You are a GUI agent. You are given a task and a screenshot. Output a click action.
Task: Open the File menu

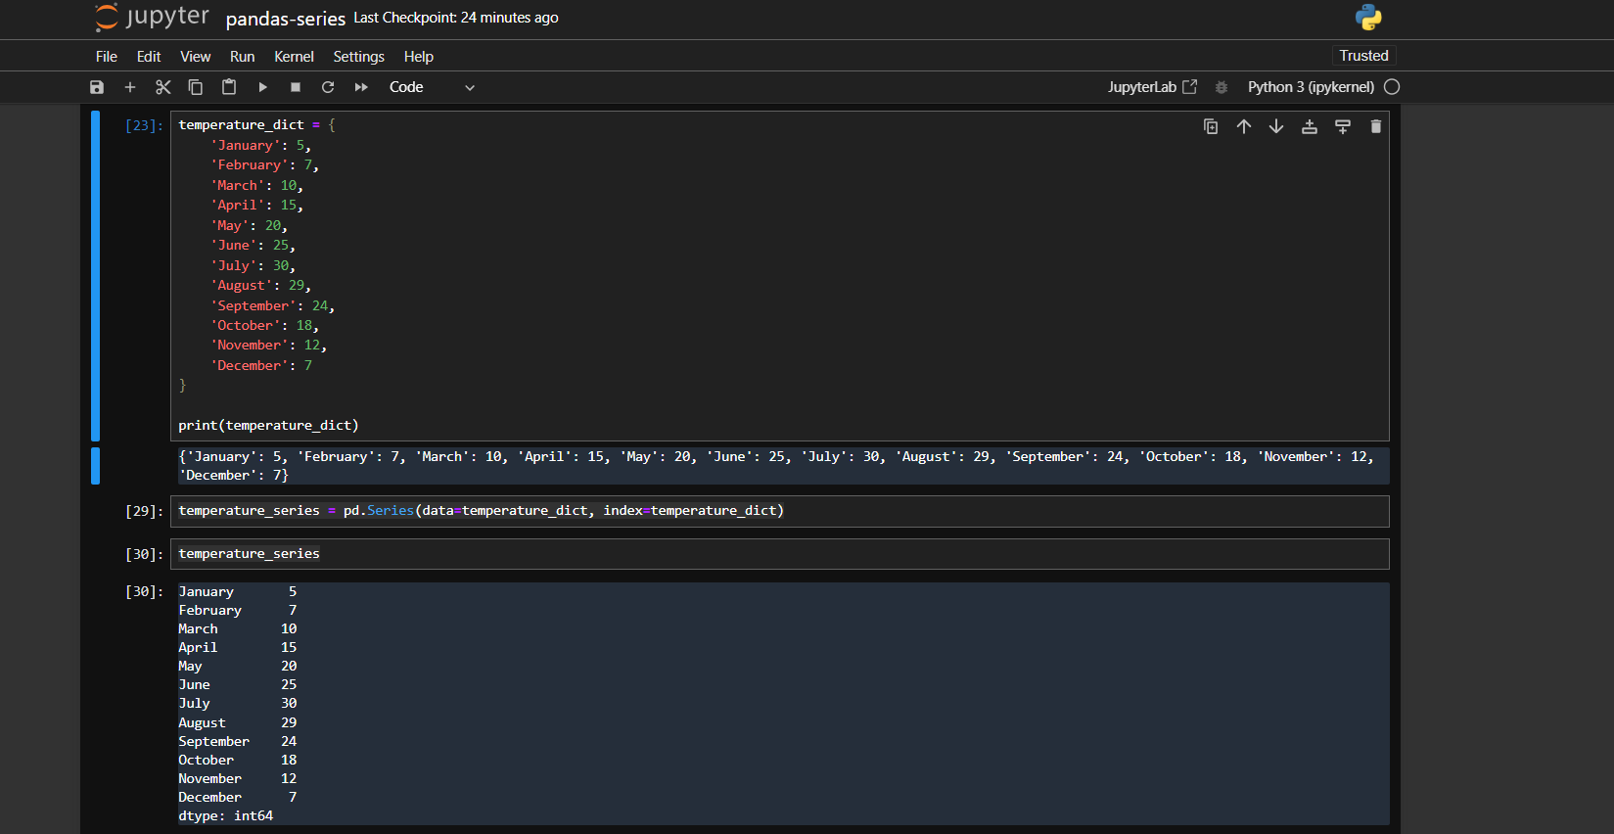pyautogui.click(x=107, y=57)
